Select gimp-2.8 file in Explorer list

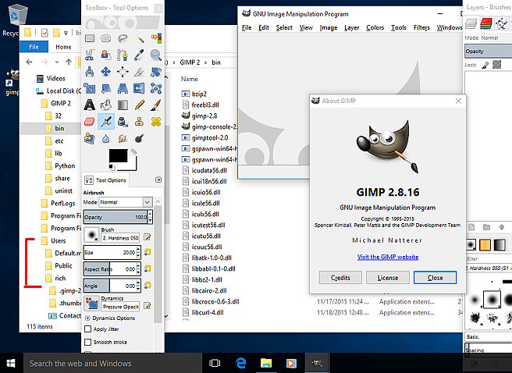click(204, 115)
